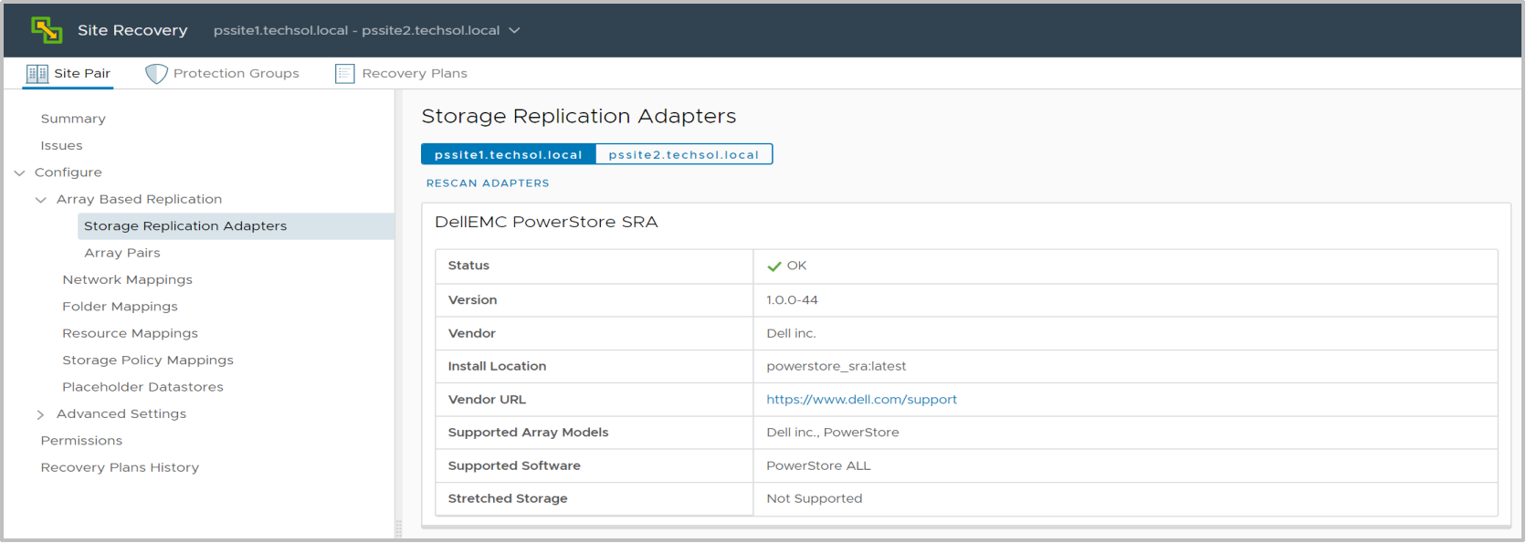Open Summary in the sidebar
The image size is (1526, 543).
tap(73, 119)
